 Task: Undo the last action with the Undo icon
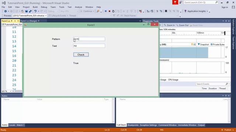pos(35,11)
